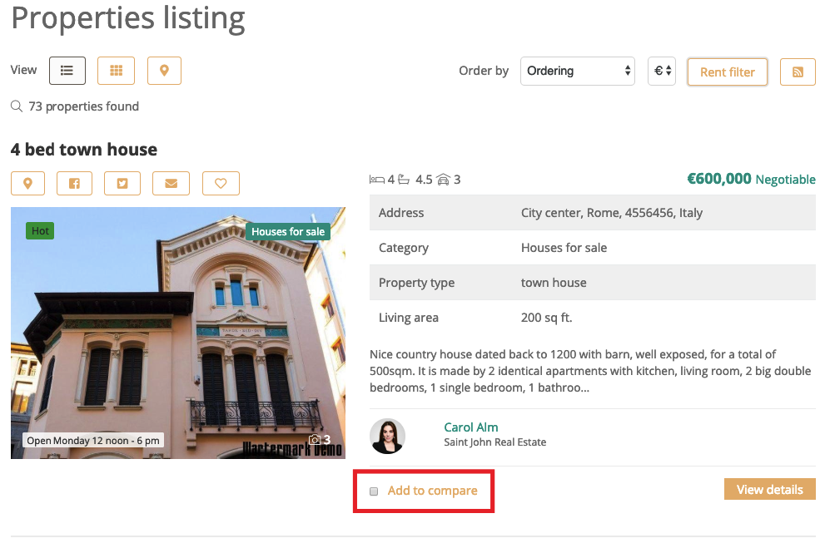Viewport: 825px width, 548px height.
Task: Click Carol Alm's avatar picture
Action: point(387,436)
